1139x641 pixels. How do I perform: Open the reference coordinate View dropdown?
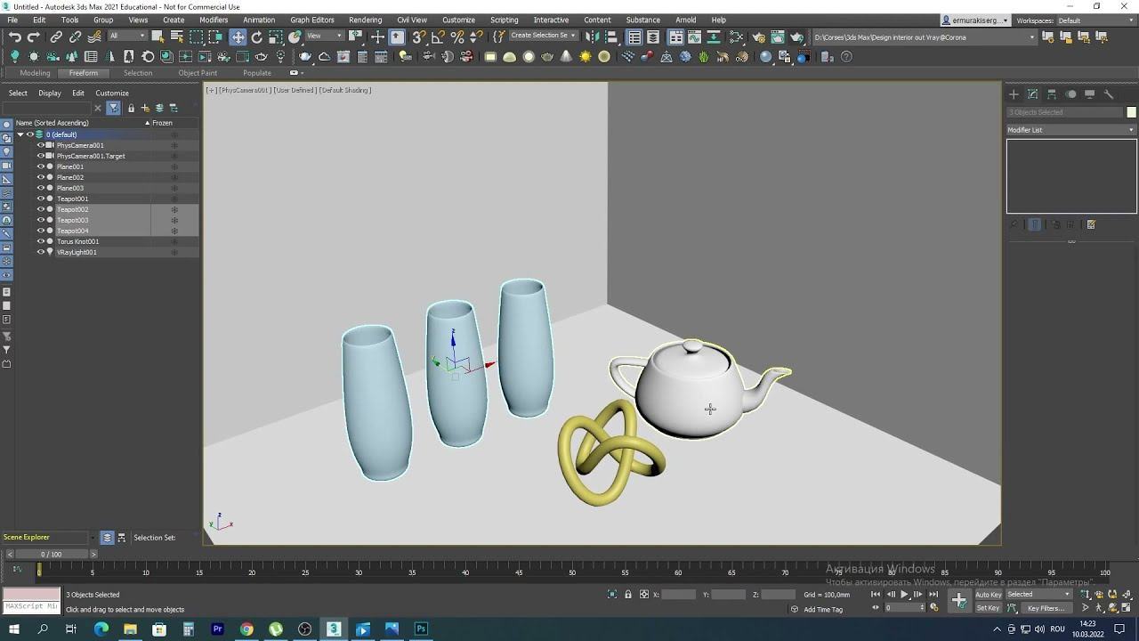pos(325,36)
